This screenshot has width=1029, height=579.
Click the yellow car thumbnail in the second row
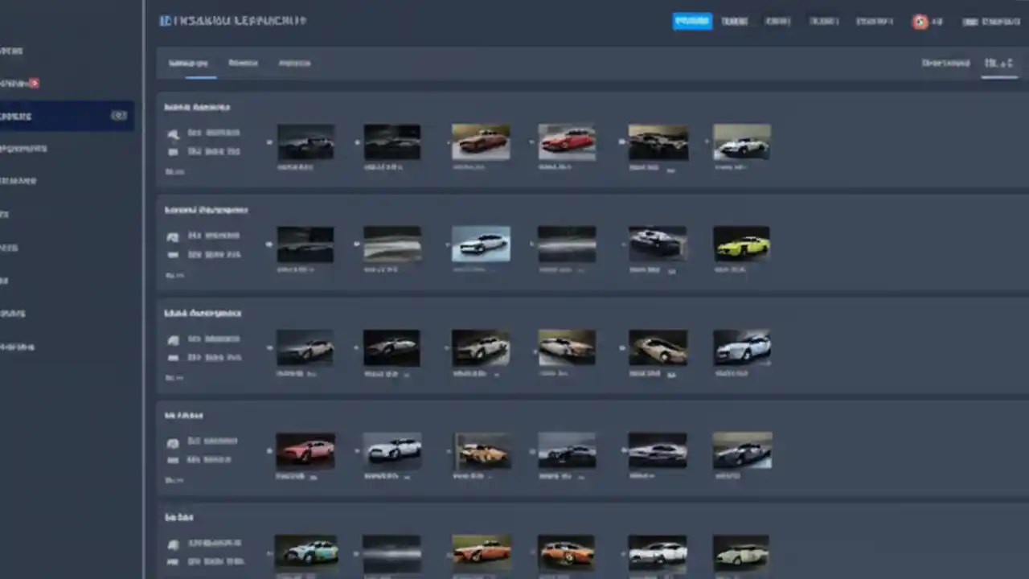tap(741, 244)
